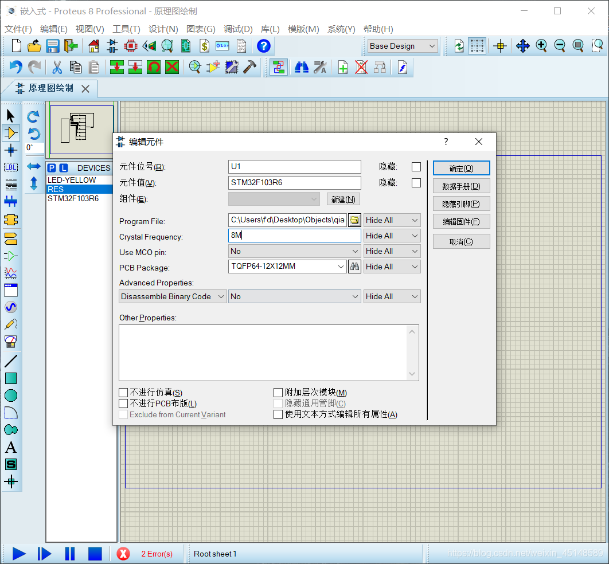Open Crystal Frequency Hide All dropdown

[x=392, y=236]
